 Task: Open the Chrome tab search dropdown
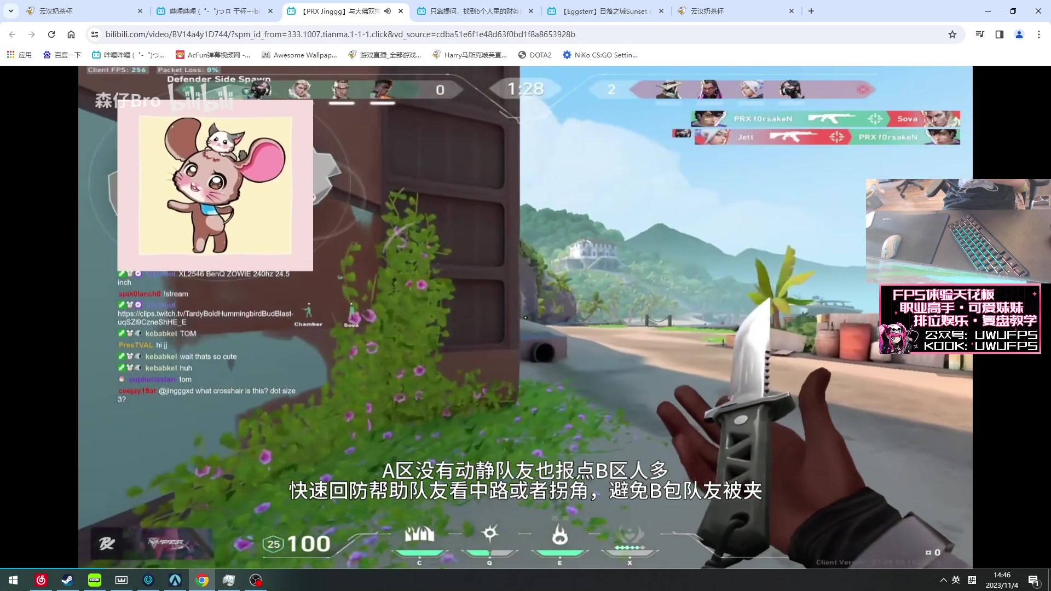(10, 11)
